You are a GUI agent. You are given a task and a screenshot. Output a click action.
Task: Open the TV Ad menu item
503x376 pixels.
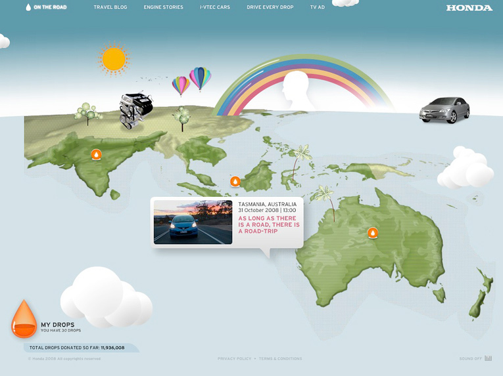(x=317, y=7)
